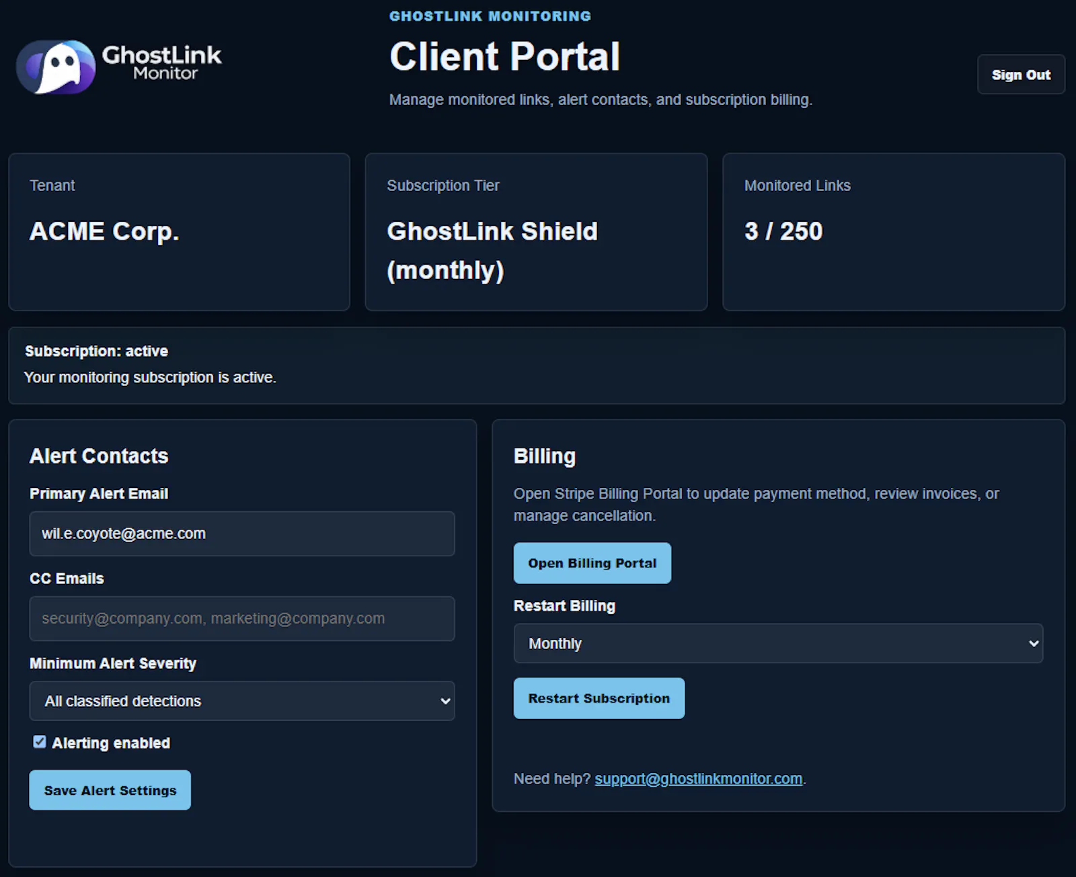Click the Alert Contacts heading
Viewport: 1076px width, 877px height.
[x=99, y=456]
